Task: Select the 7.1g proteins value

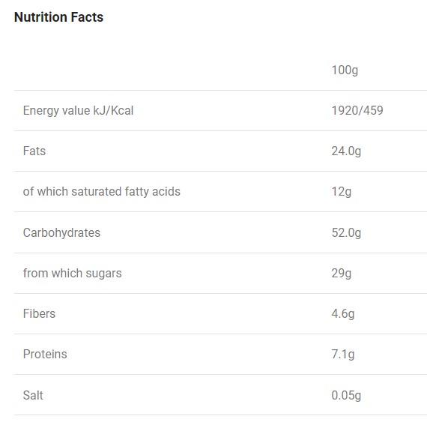Action: click(x=343, y=355)
